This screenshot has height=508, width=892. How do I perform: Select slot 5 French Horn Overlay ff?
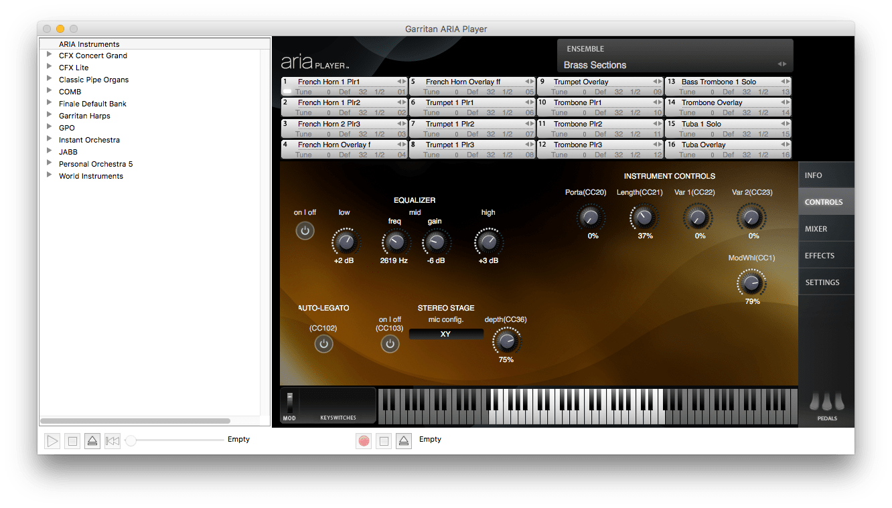pos(472,86)
